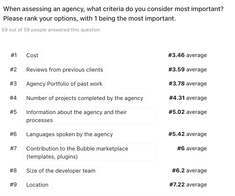Click the #5.42 average value
This screenshot has width=235, height=196.
point(187,134)
